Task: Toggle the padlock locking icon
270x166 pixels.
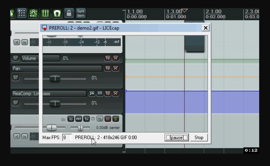Action: pyautogui.click(x=69, y=13)
